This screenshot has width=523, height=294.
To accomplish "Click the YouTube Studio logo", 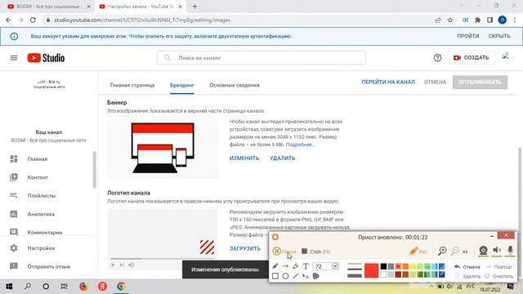I will 46,58.
